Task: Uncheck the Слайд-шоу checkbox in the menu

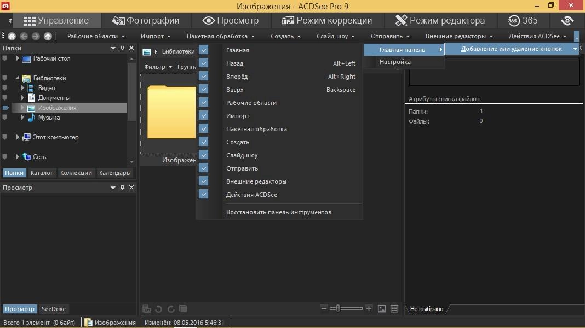Action: point(203,155)
